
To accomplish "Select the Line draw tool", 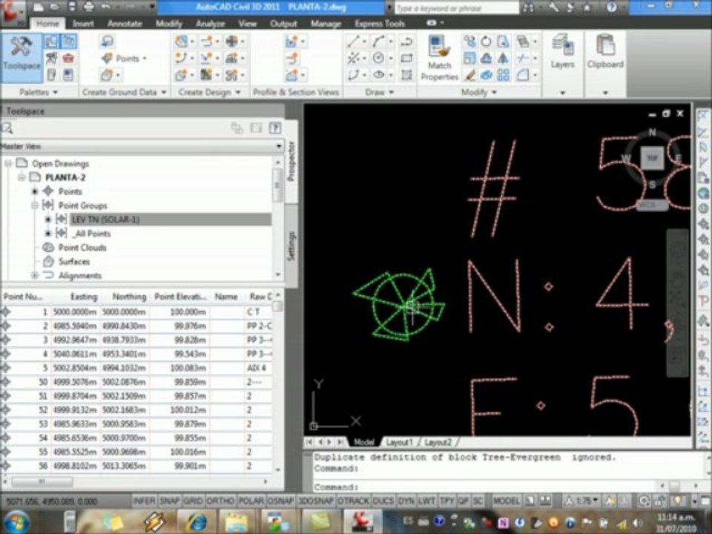I will click(x=353, y=42).
